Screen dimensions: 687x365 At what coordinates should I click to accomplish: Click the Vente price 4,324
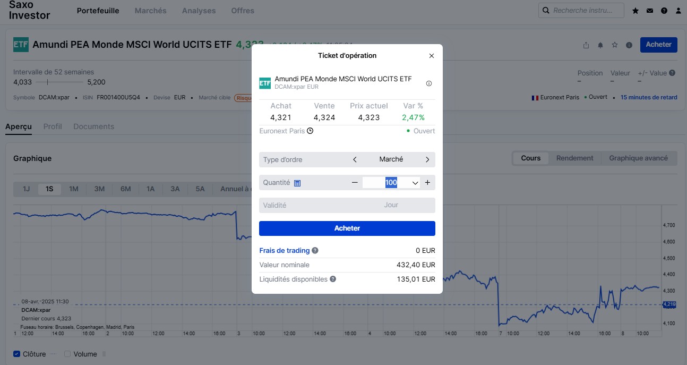324,117
